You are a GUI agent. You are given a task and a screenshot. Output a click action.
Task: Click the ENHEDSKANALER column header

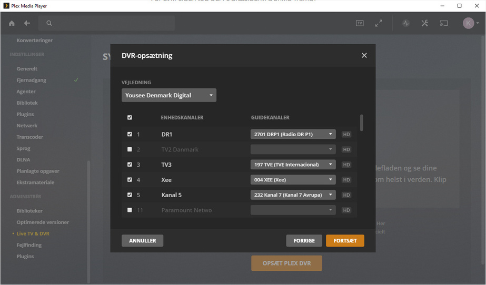coord(182,118)
